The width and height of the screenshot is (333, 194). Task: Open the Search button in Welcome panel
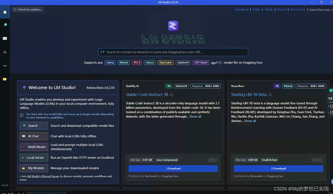click(34, 126)
